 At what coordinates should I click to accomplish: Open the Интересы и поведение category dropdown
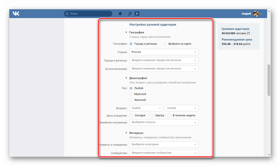tap(164, 145)
